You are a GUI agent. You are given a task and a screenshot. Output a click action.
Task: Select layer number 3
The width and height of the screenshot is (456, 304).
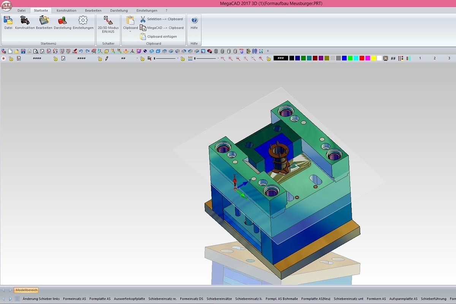[449, 58]
